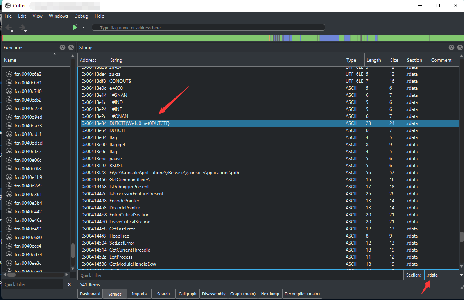The image size is (464, 300).
Task: Close the Functions panel
Action: [x=71, y=47]
